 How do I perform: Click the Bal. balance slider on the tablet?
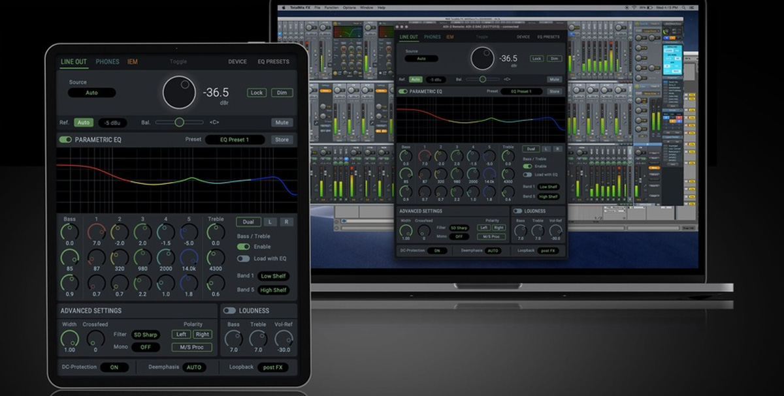(180, 122)
